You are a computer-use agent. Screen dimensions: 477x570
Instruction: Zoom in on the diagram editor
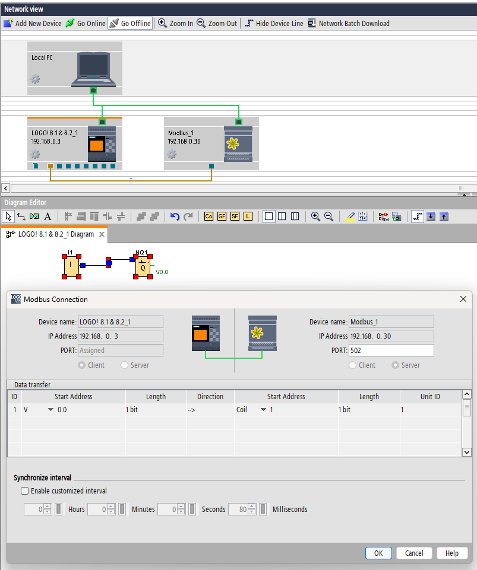coord(315,216)
